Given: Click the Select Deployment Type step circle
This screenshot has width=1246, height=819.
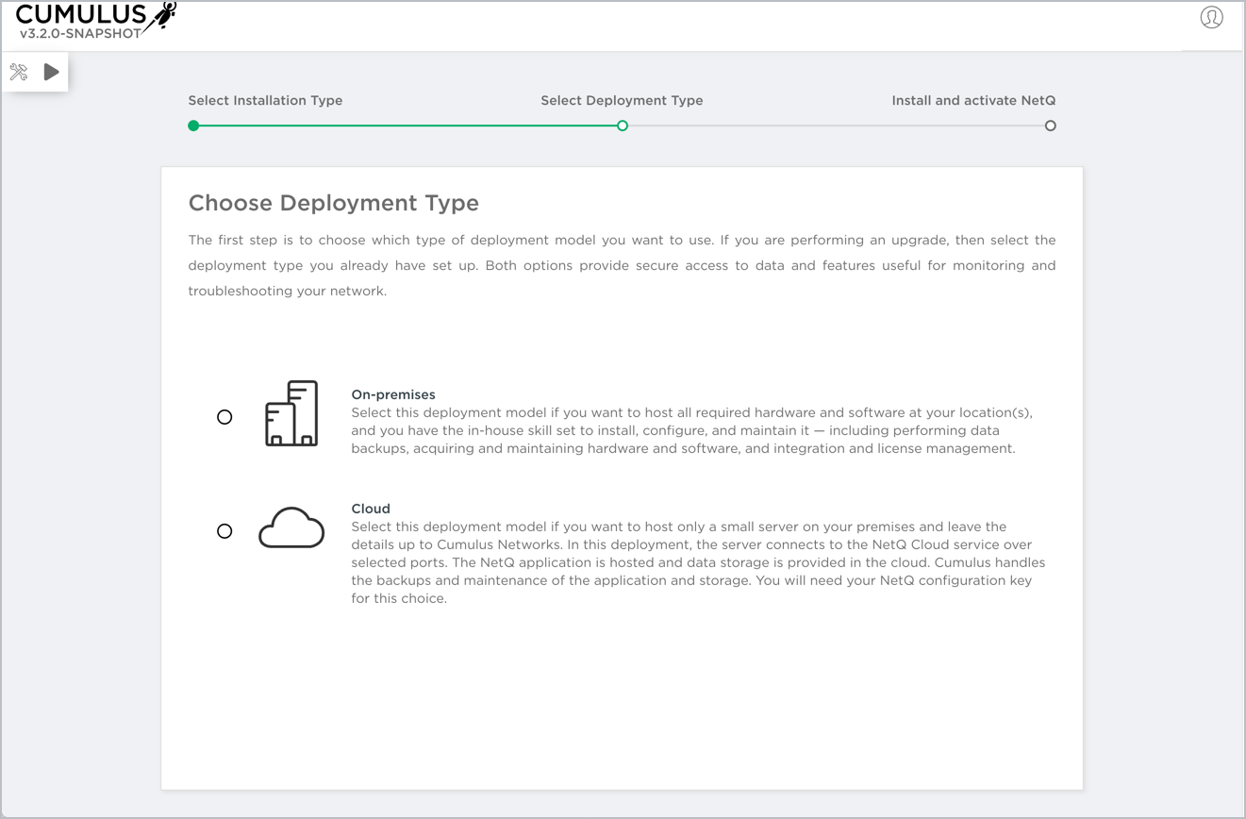Looking at the screenshot, I should point(623,125).
